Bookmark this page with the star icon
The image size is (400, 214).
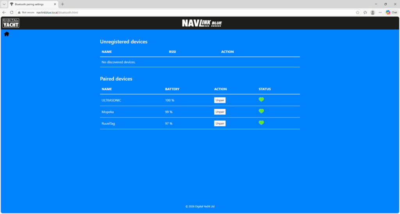pyautogui.click(x=357, y=12)
